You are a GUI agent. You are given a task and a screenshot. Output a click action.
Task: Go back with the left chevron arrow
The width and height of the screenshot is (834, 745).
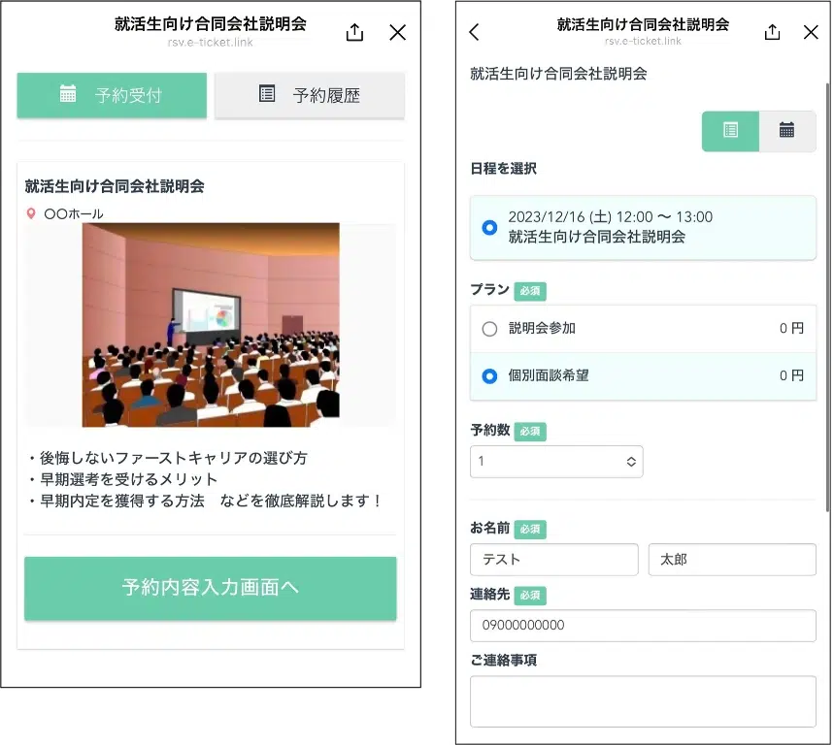click(x=475, y=32)
